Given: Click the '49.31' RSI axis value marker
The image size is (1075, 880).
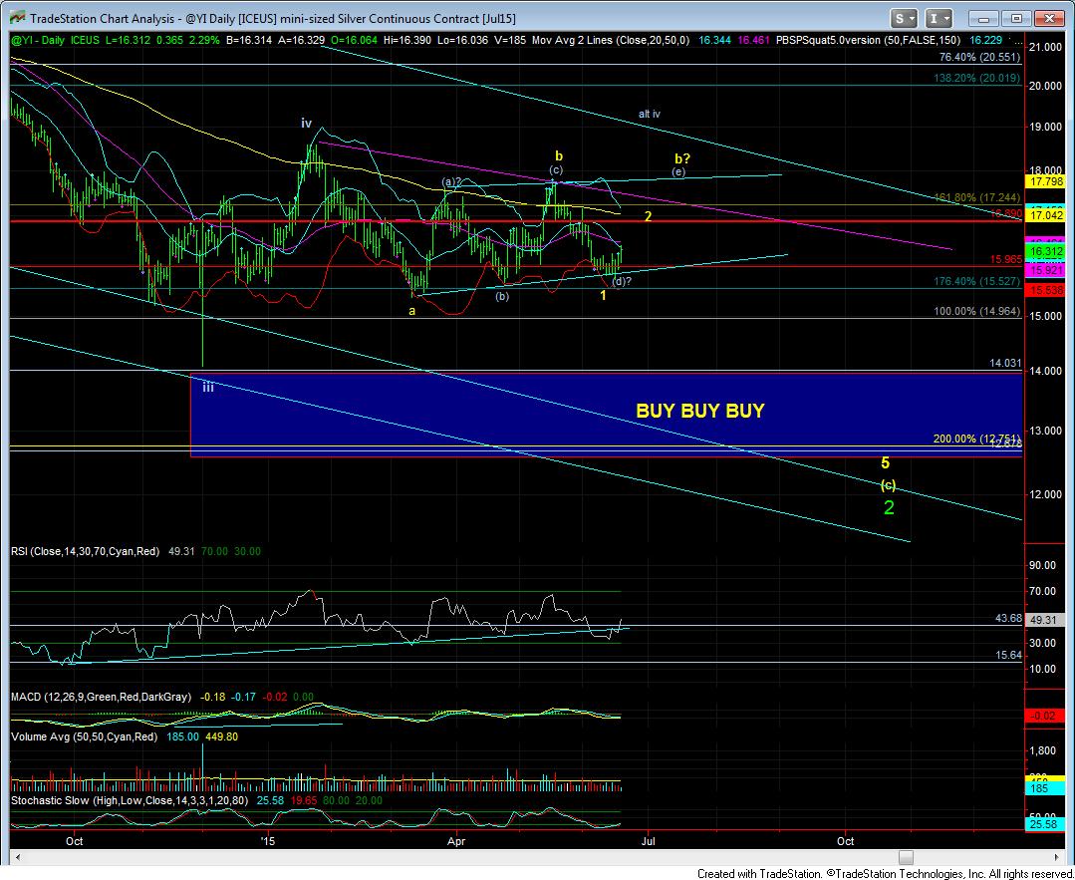Looking at the screenshot, I should [1044, 620].
